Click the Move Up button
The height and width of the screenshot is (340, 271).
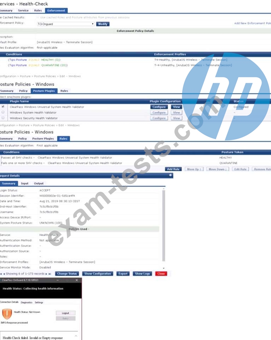click(x=194, y=169)
